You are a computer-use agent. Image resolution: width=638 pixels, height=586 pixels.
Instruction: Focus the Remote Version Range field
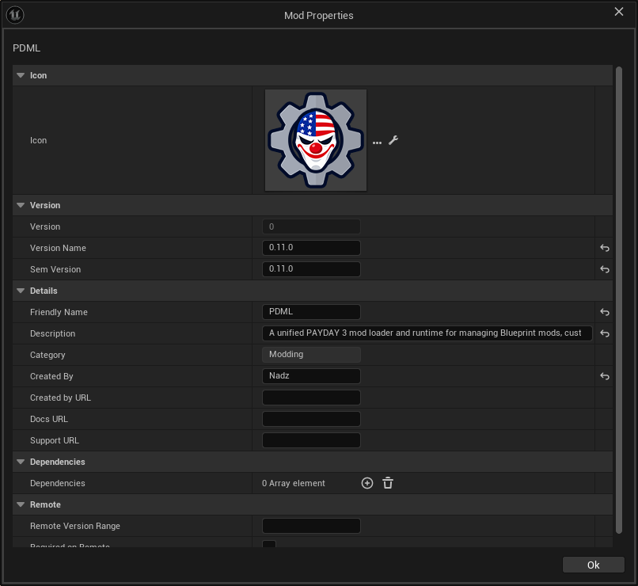[x=311, y=526]
